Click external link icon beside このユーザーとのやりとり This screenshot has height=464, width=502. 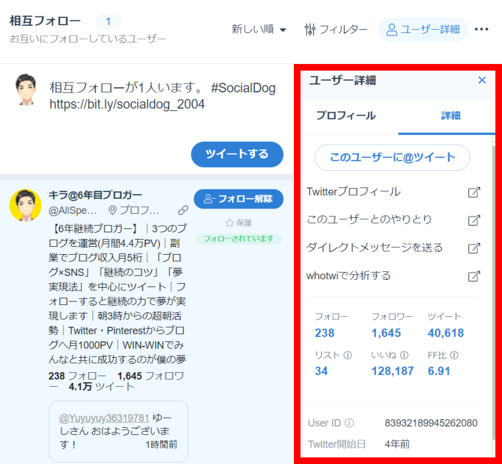[x=474, y=220]
